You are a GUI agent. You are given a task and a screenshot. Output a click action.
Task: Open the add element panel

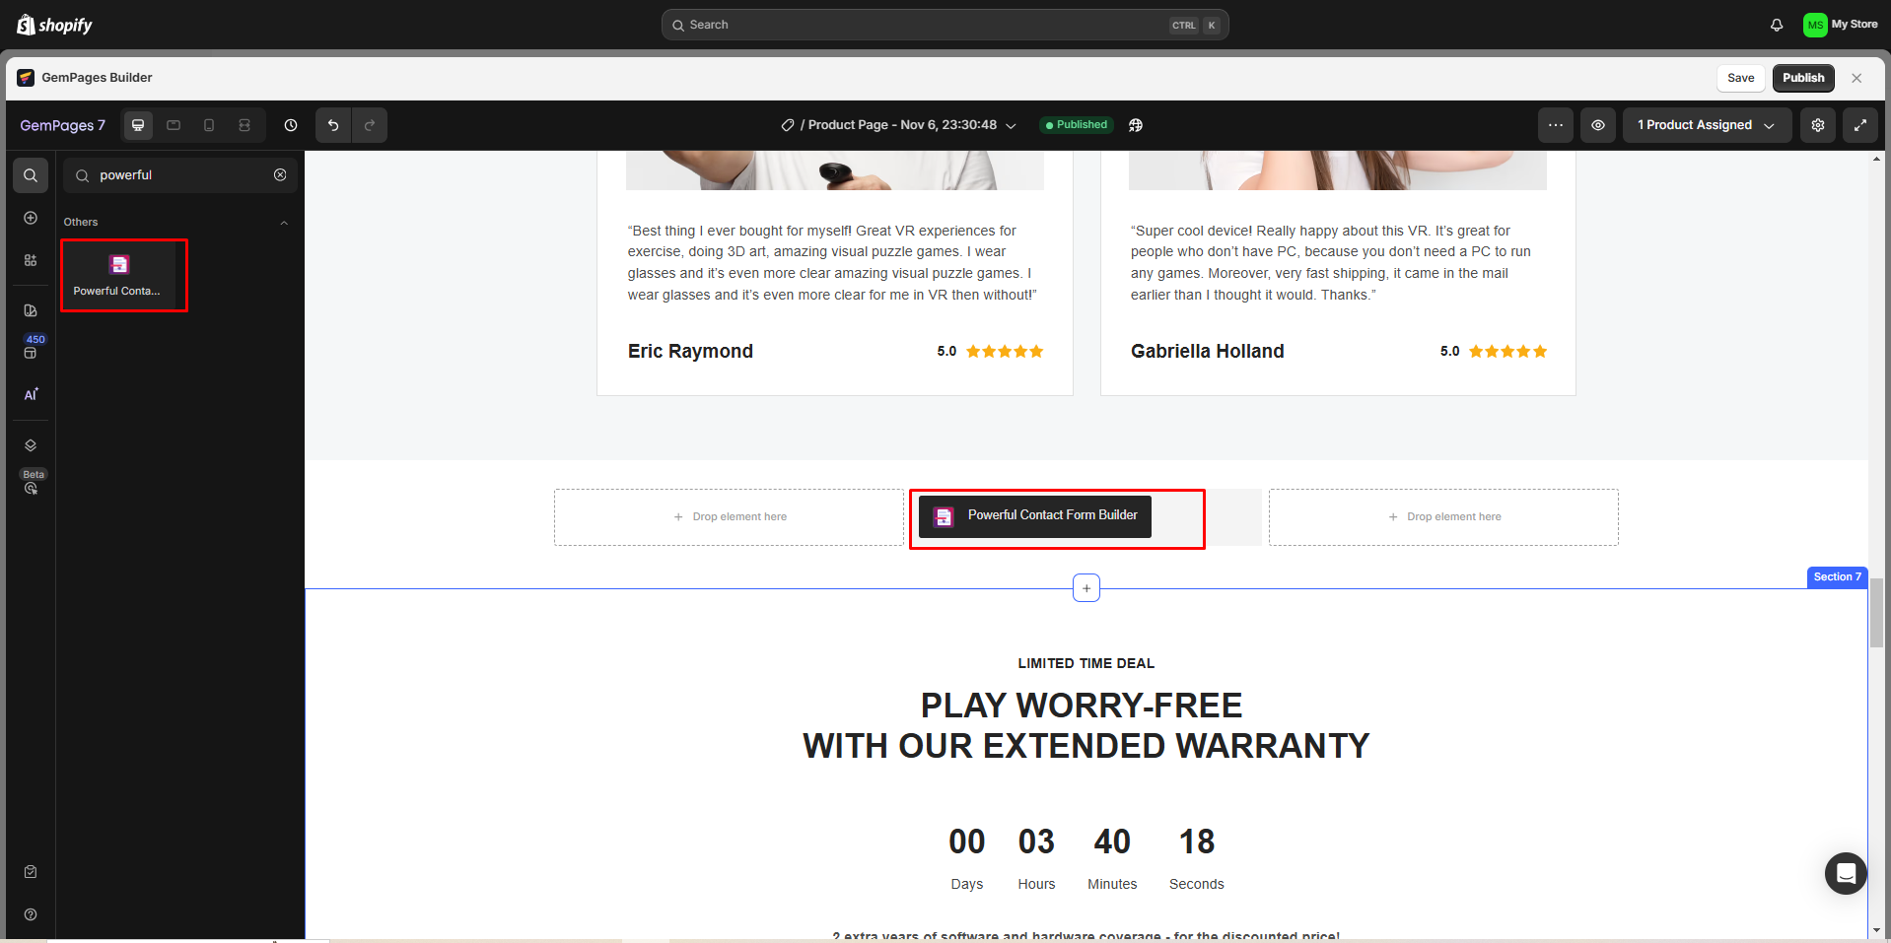(x=31, y=218)
